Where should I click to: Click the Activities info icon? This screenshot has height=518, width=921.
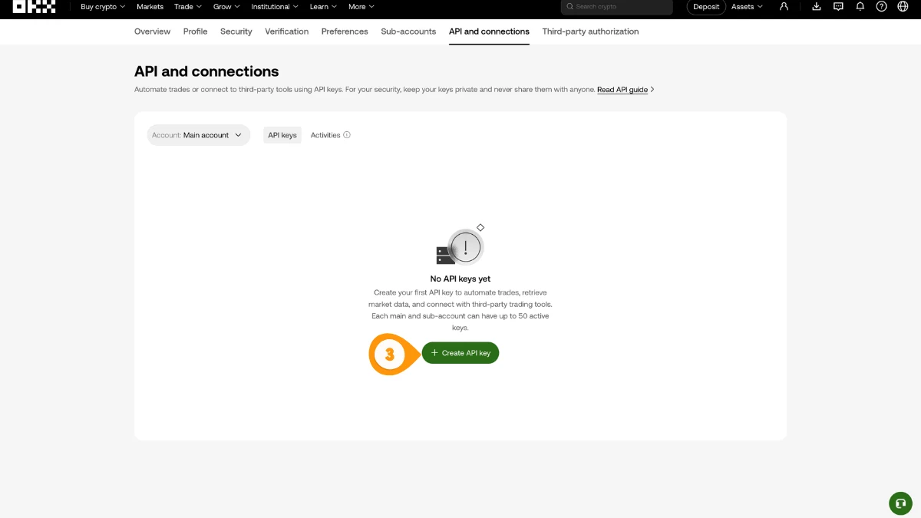point(347,135)
